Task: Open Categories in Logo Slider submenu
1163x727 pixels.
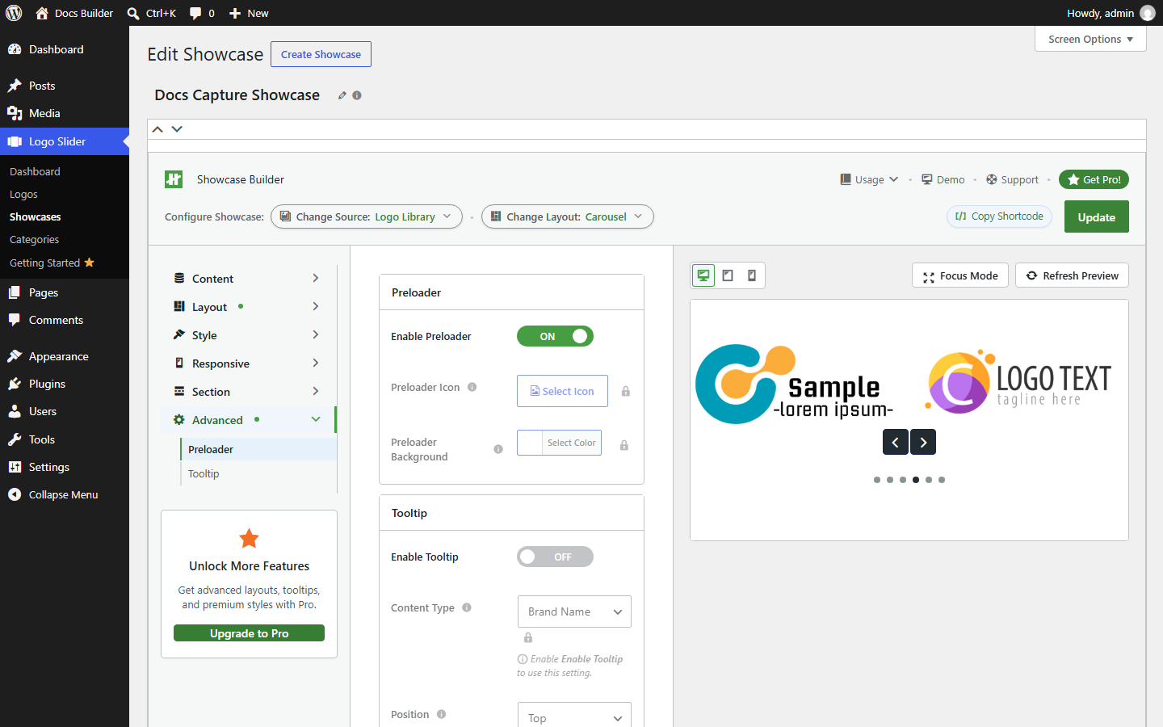Action: (34, 239)
